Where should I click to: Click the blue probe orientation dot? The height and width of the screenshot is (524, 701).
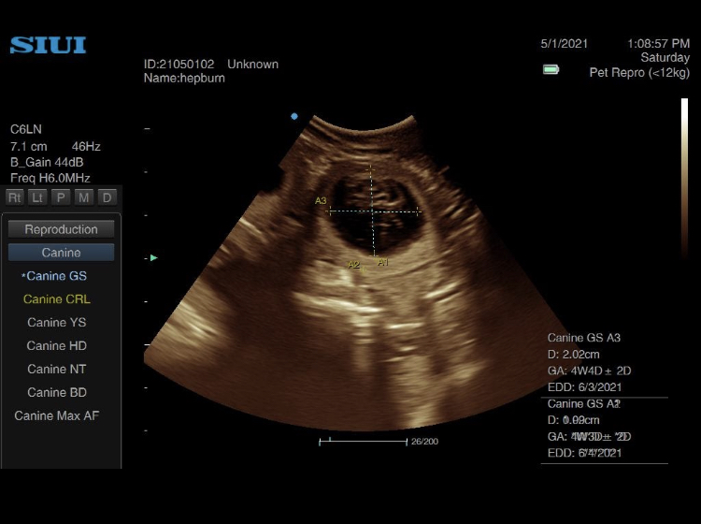pyautogui.click(x=294, y=117)
